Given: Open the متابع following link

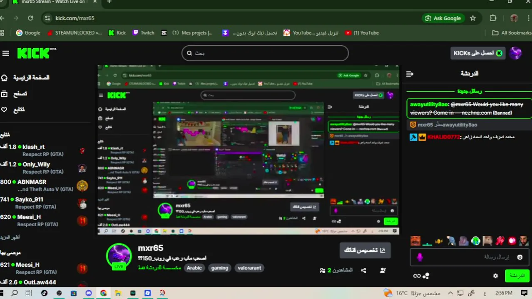Looking at the screenshot, I should (x=13, y=110).
